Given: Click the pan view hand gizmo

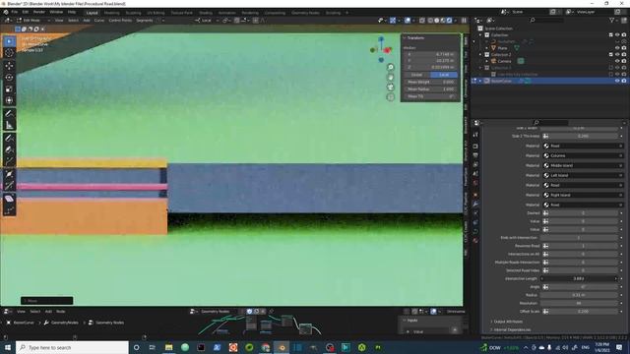Looking at the screenshot, I should pos(390,77).
